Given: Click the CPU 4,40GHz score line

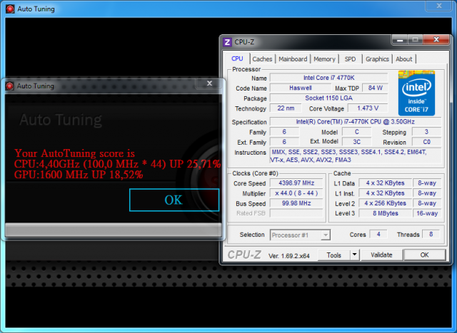Looking at the screenshot, I should tap(117, 164).
